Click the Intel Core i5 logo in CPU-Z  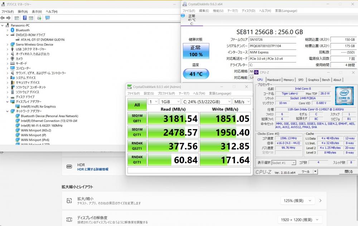tap(344, 96)
